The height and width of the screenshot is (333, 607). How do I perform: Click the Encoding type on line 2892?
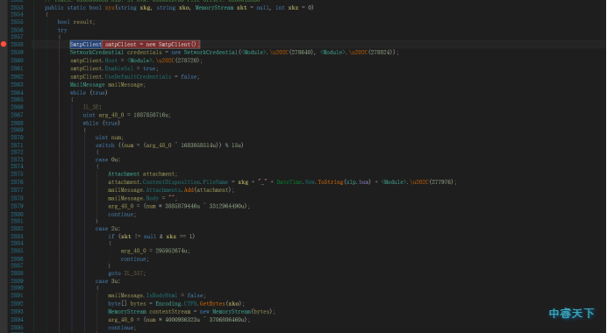click(168, 303)
